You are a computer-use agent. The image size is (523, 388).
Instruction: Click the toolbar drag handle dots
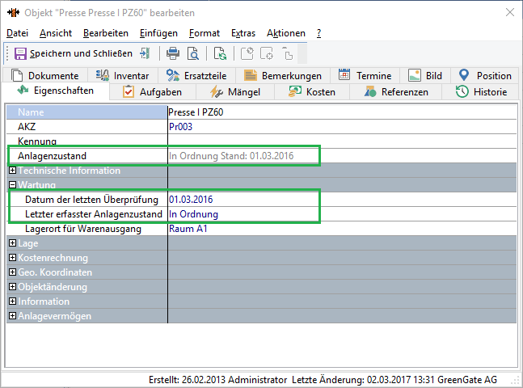pyautogui.click(x=7, y=53)
